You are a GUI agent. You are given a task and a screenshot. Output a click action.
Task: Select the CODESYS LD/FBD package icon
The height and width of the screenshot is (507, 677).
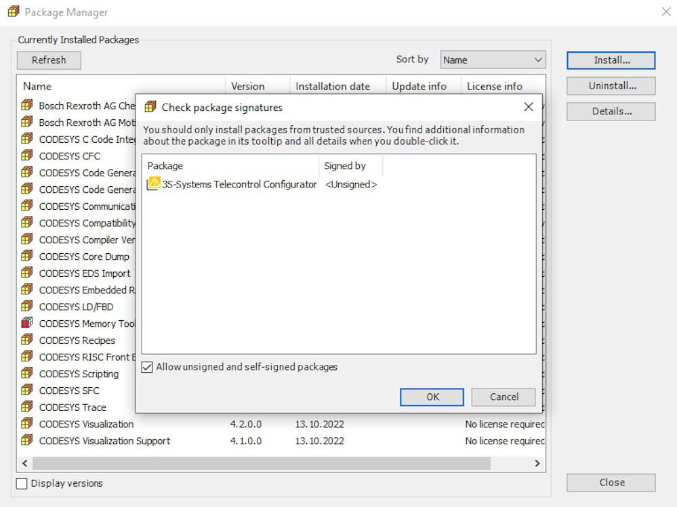coord(27,306)
